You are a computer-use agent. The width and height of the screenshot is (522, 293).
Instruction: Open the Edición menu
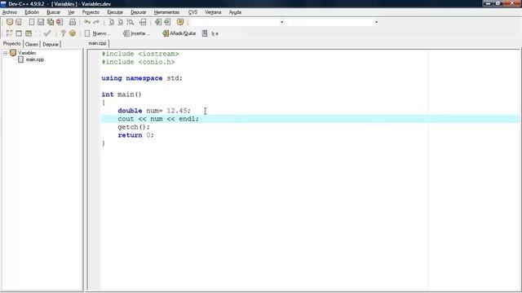pyautogui.click(x=32, y=12)
